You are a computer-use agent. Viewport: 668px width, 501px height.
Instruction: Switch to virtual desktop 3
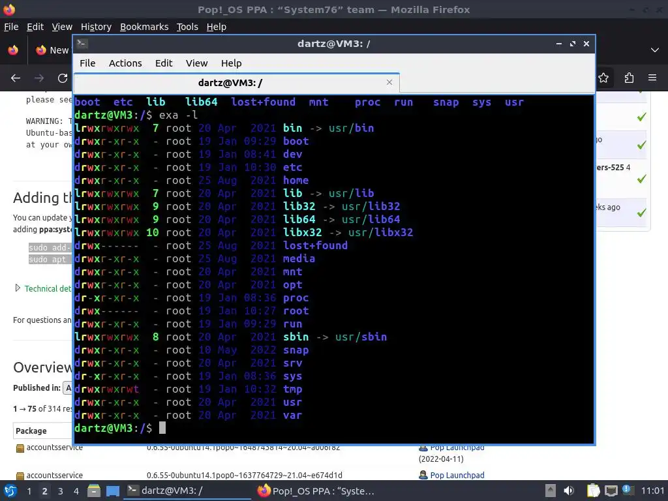(x=61, y=491)
